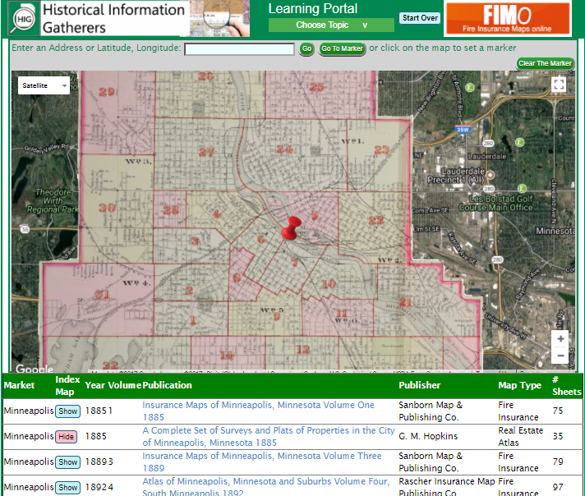Click the Learning Portal heading

pos(313,8)
